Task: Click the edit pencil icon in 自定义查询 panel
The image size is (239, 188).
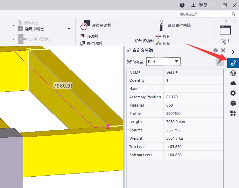Action: pos(219,62)
